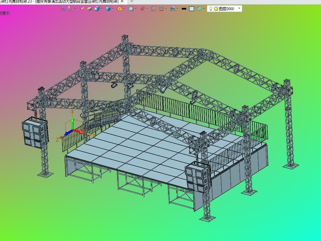Screen dimensions: 321x241
Task: Click the red datum axis icon
Action: [x=143, y=9]
